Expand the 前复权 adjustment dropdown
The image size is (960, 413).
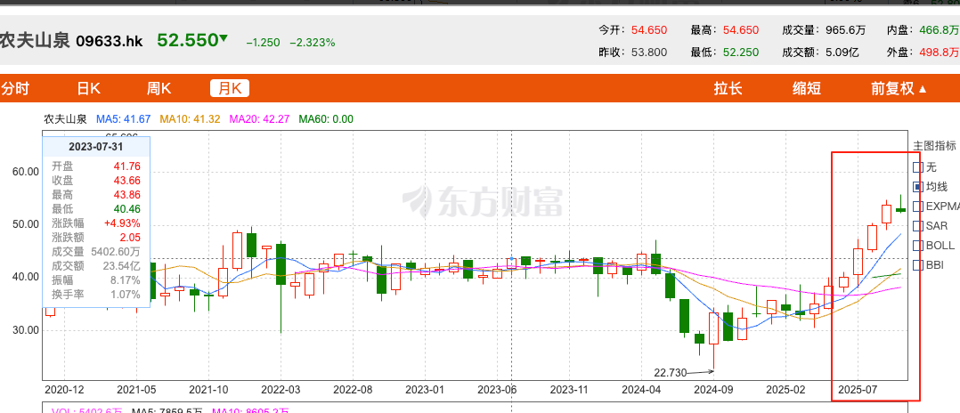[x=899, y=89]
